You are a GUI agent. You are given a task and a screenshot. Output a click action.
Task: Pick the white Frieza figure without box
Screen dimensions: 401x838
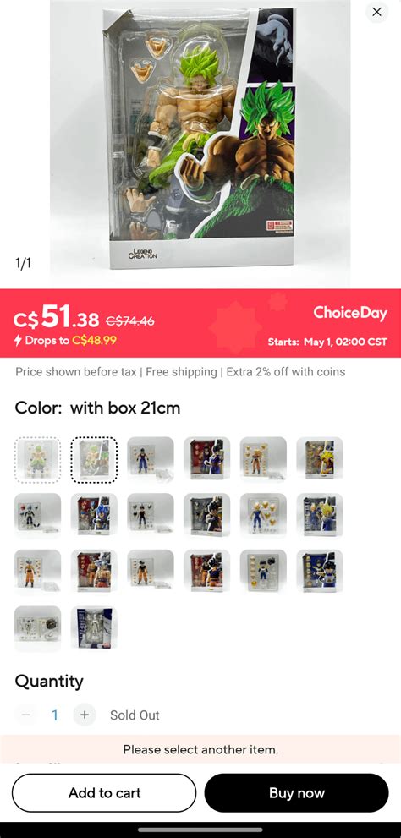(37, 627)
